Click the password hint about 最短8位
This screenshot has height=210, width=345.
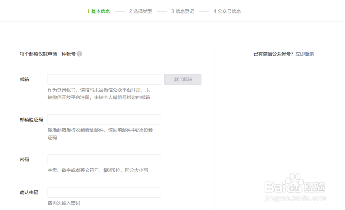(98, 170)
